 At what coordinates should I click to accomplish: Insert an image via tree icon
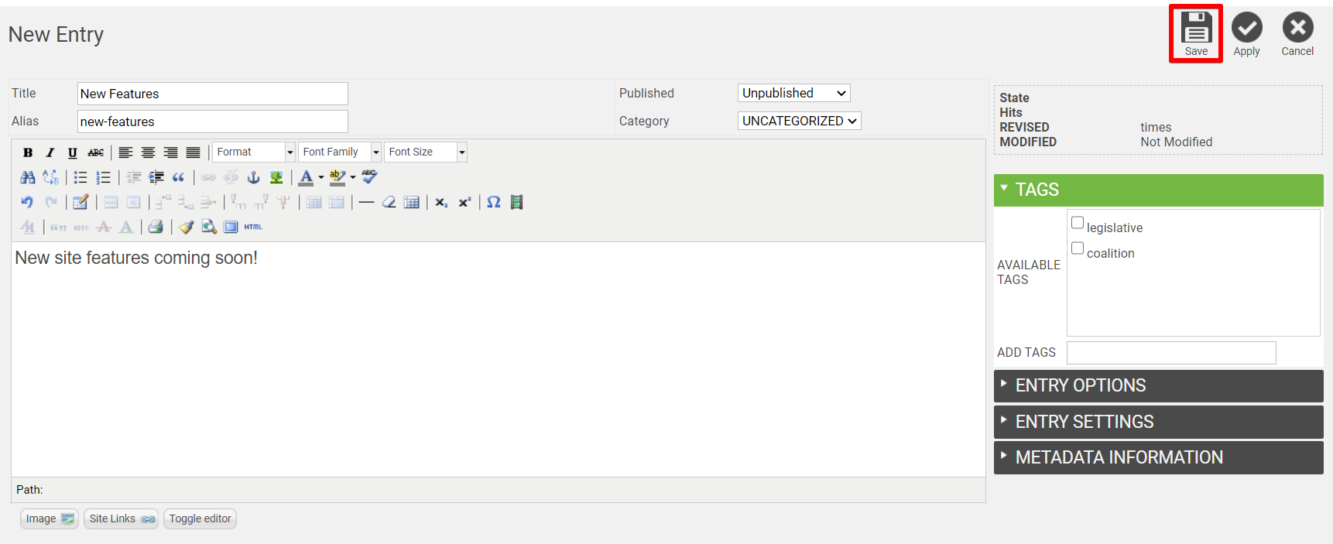(x=276, y=177)
